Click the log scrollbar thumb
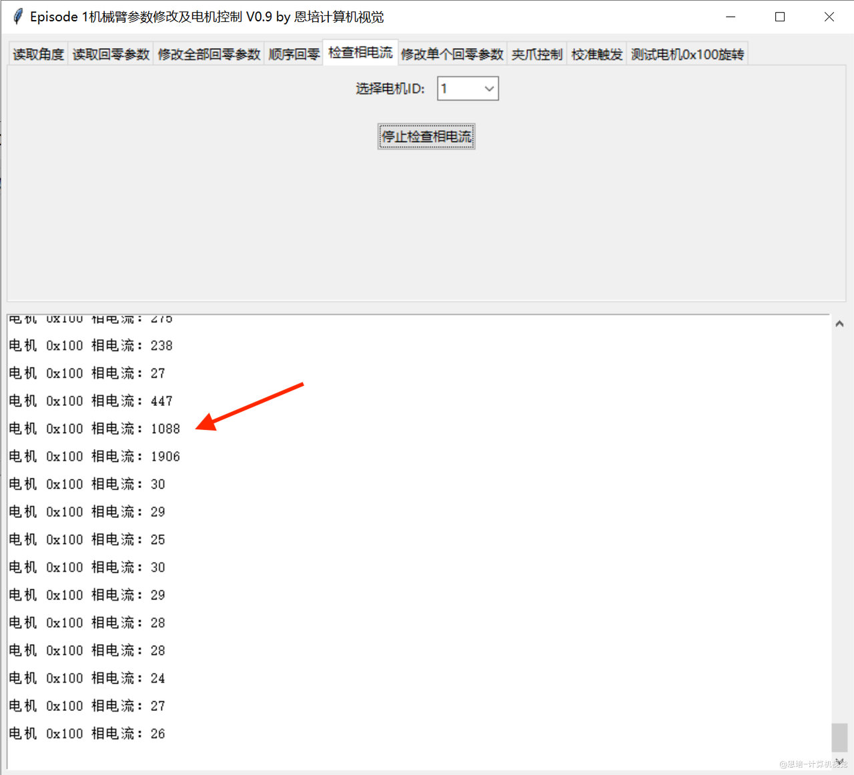854x775 pixels. 839,738
